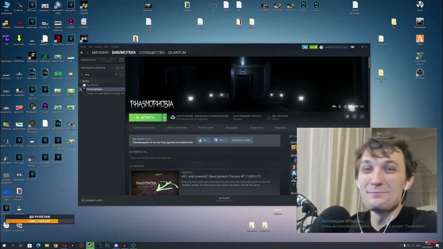Image resolution: width=443 pixels, height=249 pixels.
Task: Expand the РЕЗУЛЬТАТЫ ПОИСКА dropdown
Action: (x=97, y=68)
